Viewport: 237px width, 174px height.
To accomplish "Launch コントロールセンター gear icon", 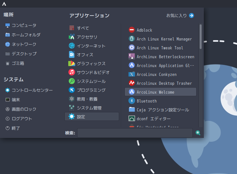I will (x=7, y=90).
